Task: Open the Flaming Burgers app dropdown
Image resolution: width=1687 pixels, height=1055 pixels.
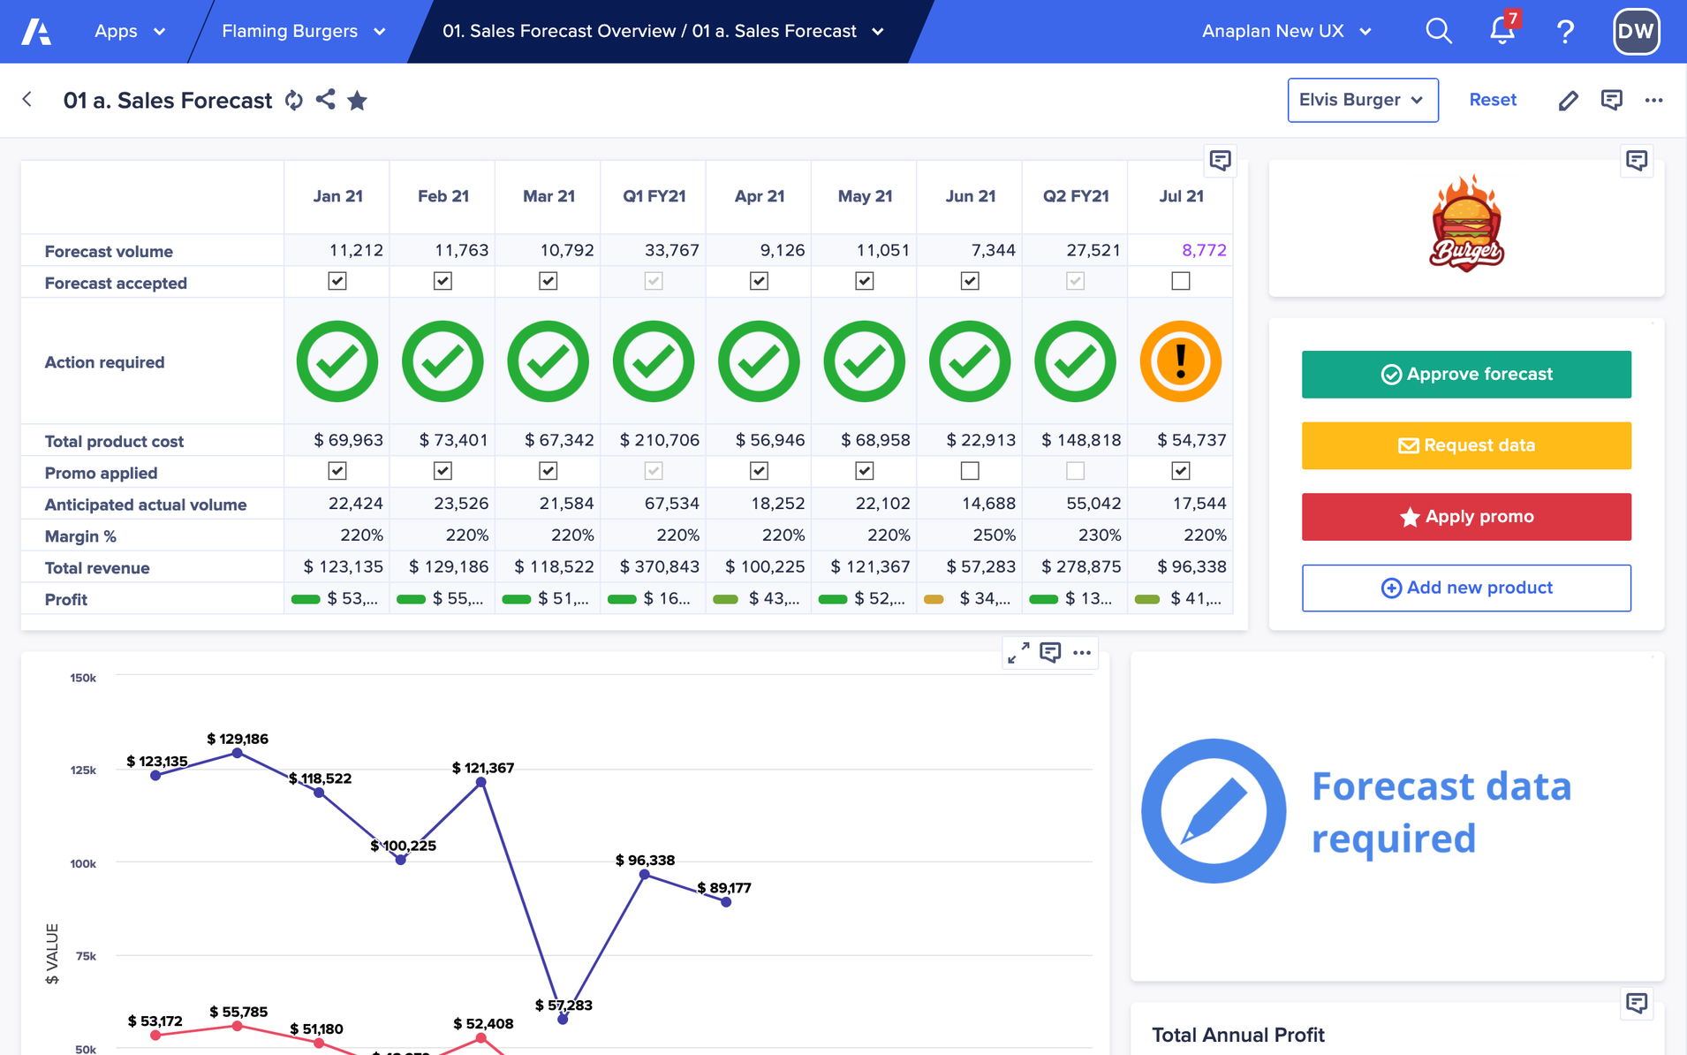Action: (303, 31)
